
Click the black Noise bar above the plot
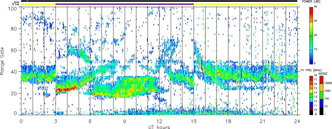[x=159, y=1]
